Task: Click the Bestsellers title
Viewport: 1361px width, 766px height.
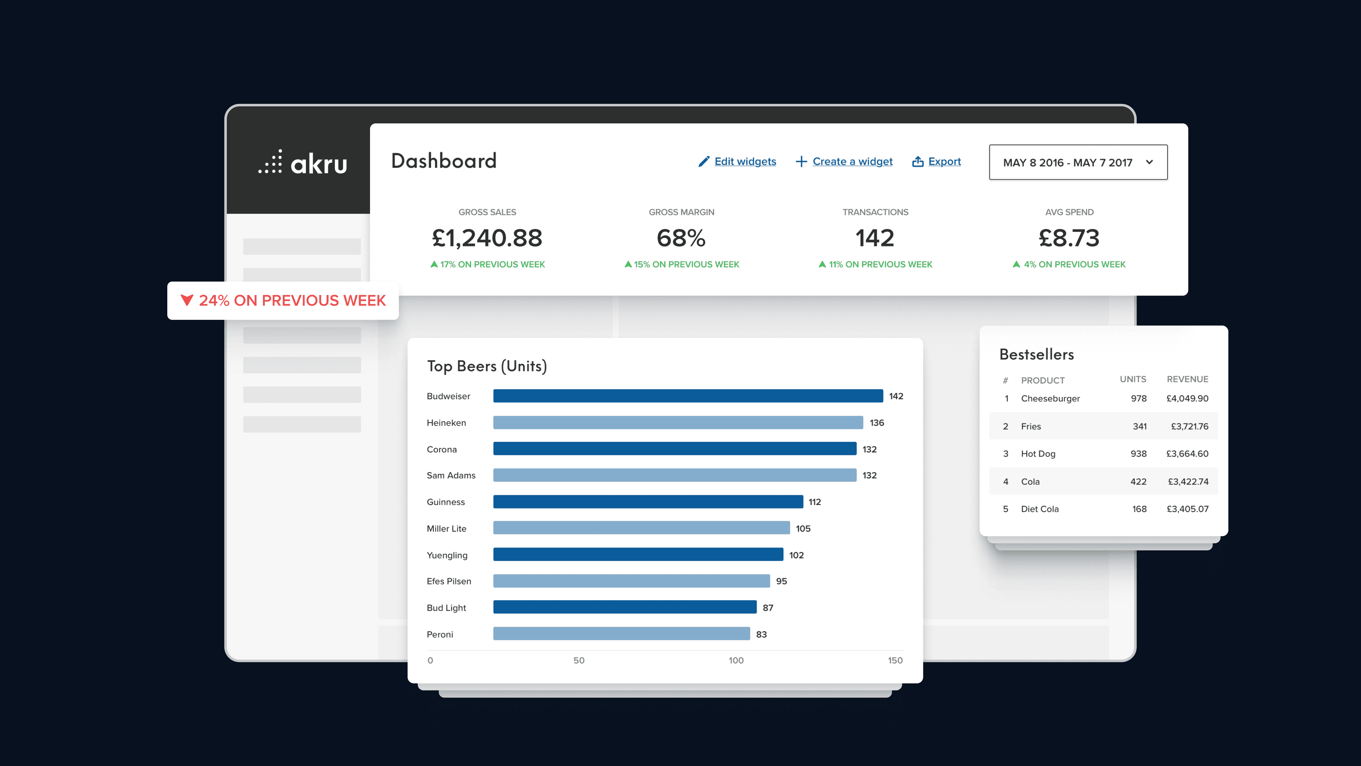Action: click(1037, 354)
